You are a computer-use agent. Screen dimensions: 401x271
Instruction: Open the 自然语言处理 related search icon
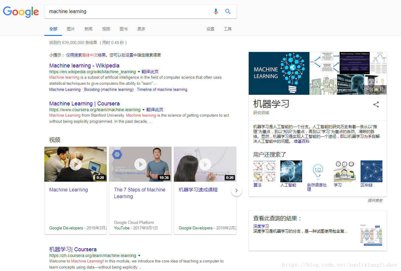click(318, 171)
